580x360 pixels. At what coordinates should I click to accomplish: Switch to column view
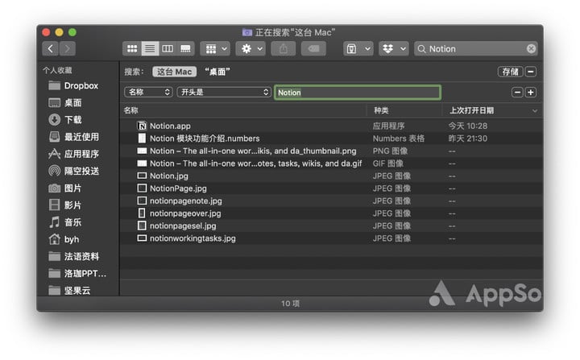168,48
